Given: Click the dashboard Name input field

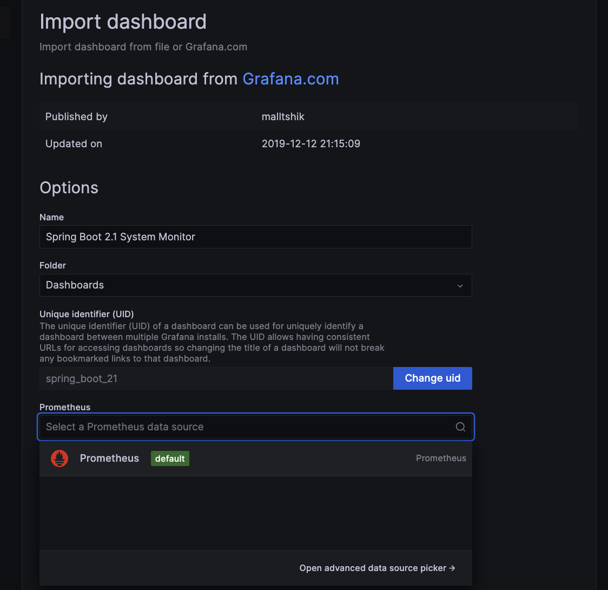Looking at the screenshot, I should point(255,237).
